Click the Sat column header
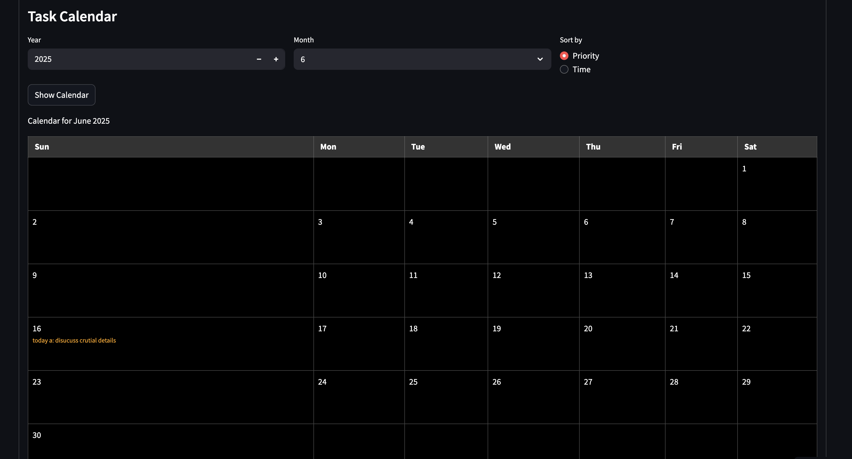Screen dimensions: 852x459 point(750,147)
